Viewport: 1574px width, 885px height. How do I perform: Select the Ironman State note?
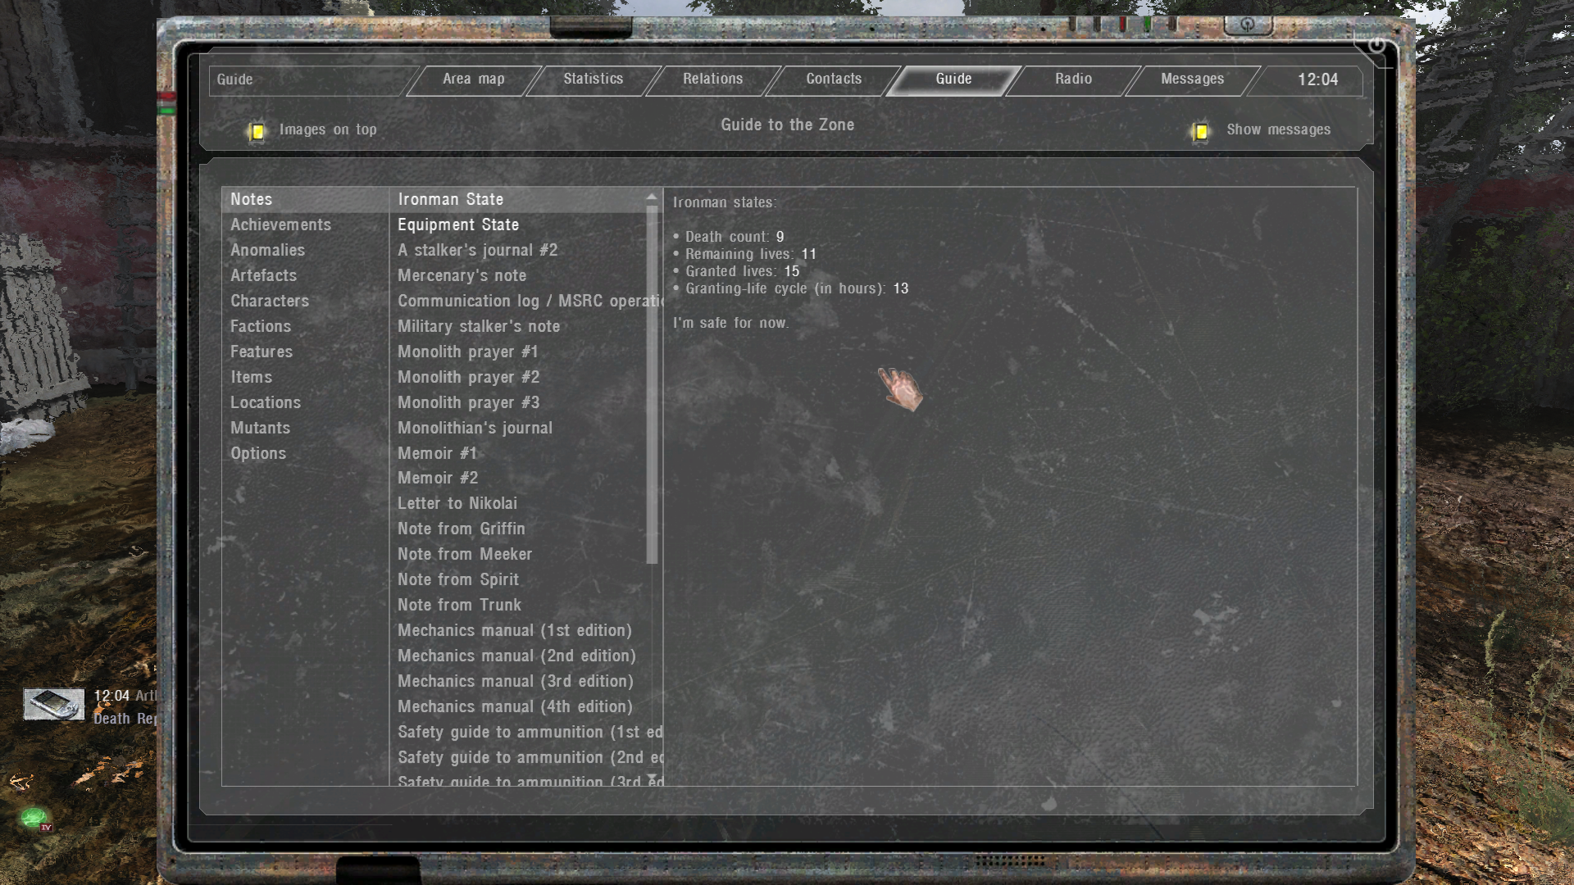(518, 200)
